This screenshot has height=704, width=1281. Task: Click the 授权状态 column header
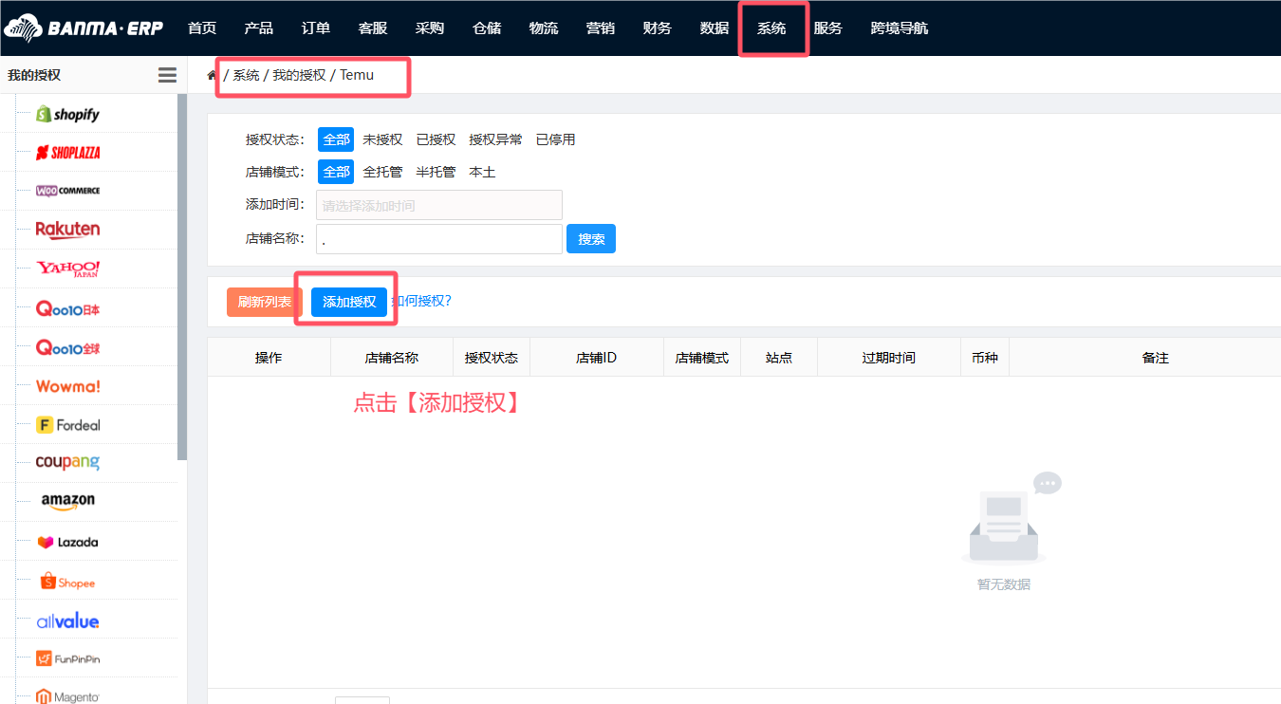tap(492, 358)
